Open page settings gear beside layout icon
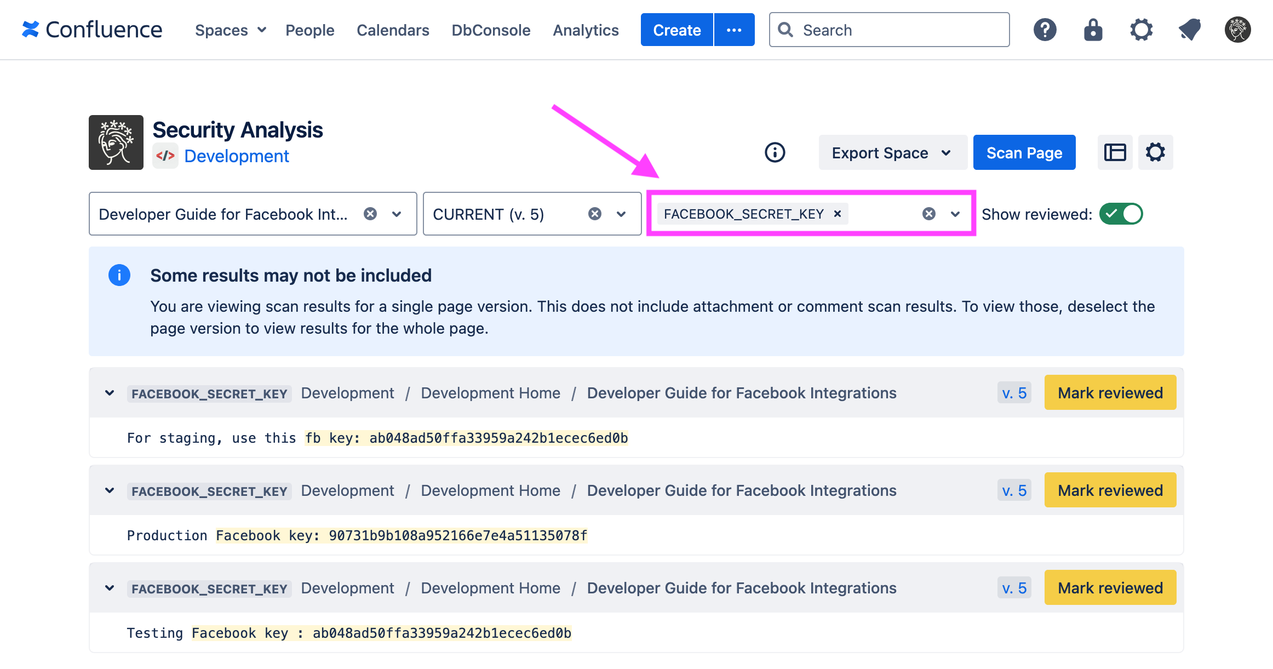Screen dimensions: 1273x669 coord(1156,152)
